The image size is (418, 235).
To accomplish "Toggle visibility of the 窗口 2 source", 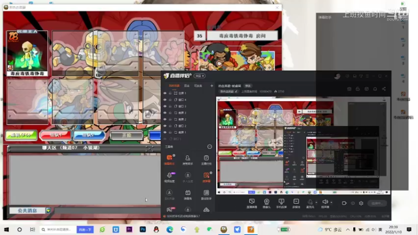I will (165, 126).
